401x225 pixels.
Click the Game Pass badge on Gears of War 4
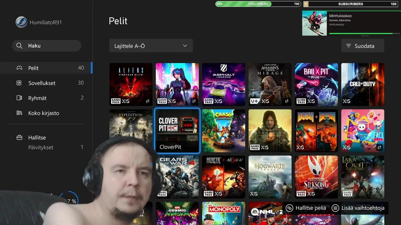pos(162,193)
